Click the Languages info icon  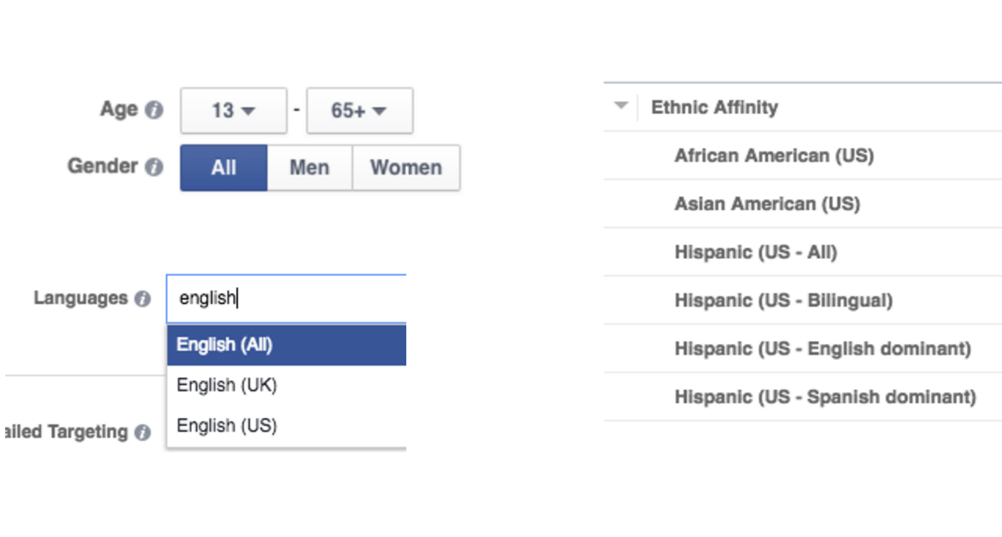coord(143,298)
